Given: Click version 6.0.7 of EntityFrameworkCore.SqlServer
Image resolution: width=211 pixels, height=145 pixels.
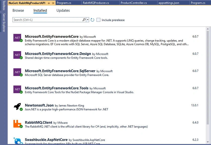Looking at the screenshot, I should 195,71.
